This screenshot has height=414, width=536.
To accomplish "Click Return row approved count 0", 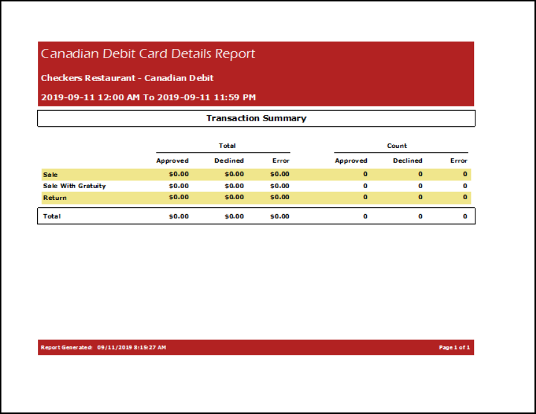I will 365,197.
